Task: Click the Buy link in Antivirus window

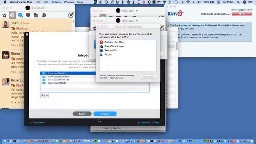Action: 157,122
